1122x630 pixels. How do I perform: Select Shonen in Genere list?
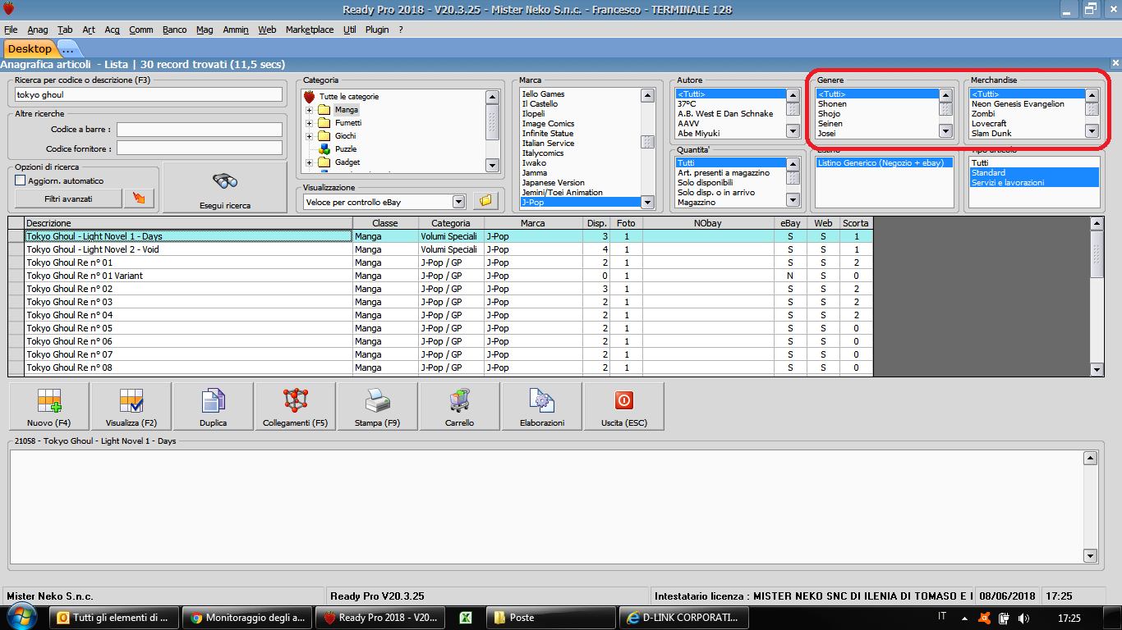(x=832, y=104)
